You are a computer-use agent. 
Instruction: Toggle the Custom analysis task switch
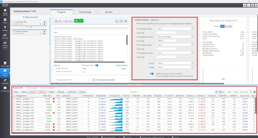[44, 34]
